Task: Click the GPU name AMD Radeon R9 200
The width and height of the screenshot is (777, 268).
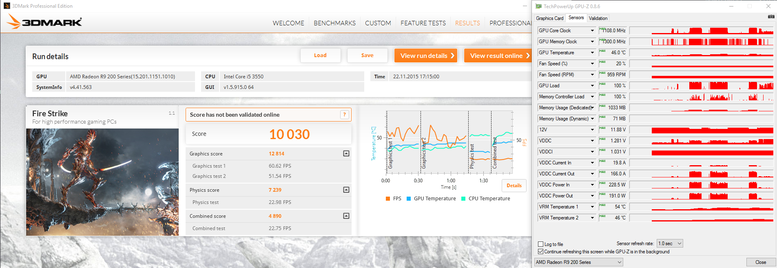Action: [x=122, y=77]
